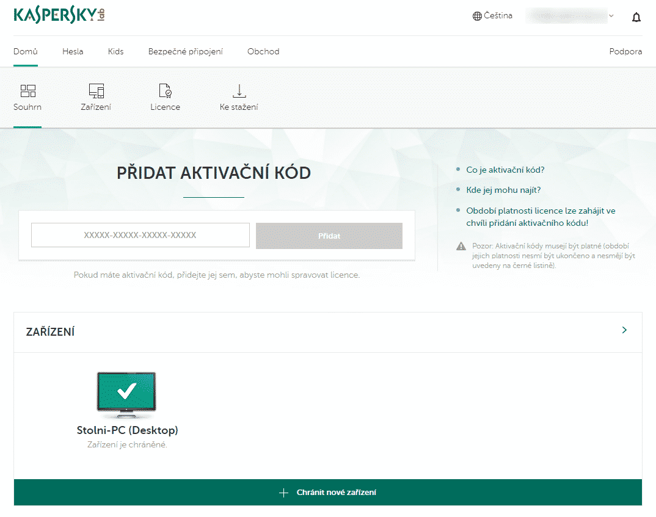Viewport: 656px width, 517px height.
Task: Open the "Co je aktivační kód?" link
Action: pos(505,170)
